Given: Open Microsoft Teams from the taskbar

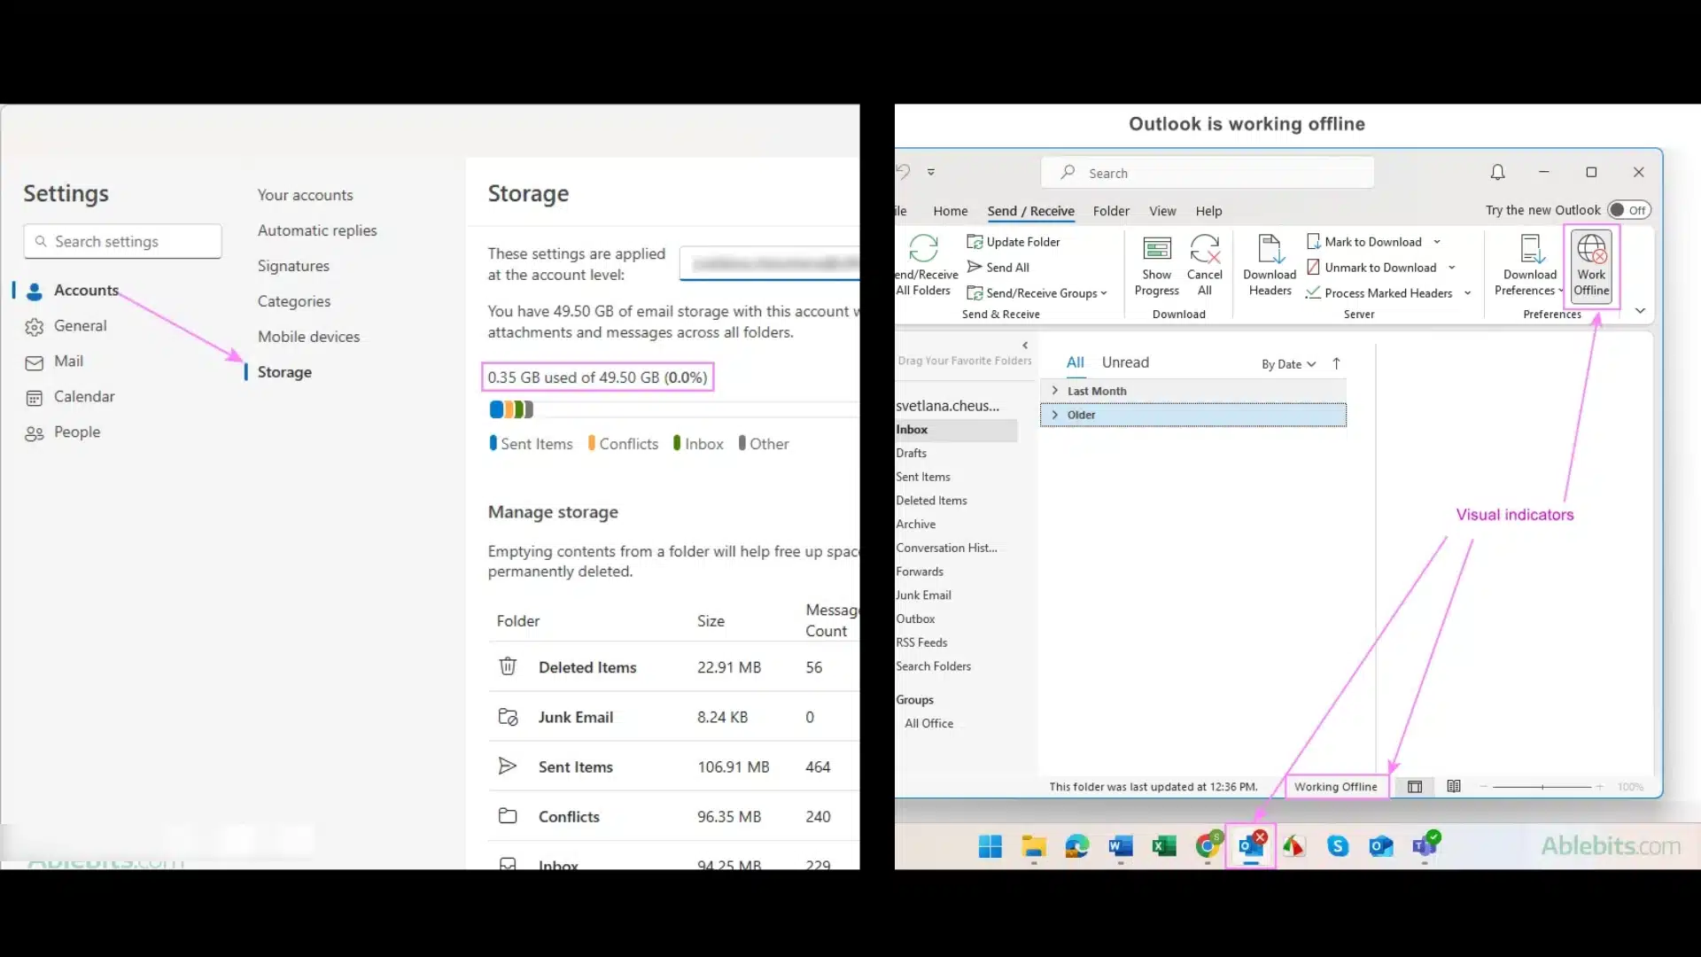Looking at the screenshot, I should (1425, 846).
